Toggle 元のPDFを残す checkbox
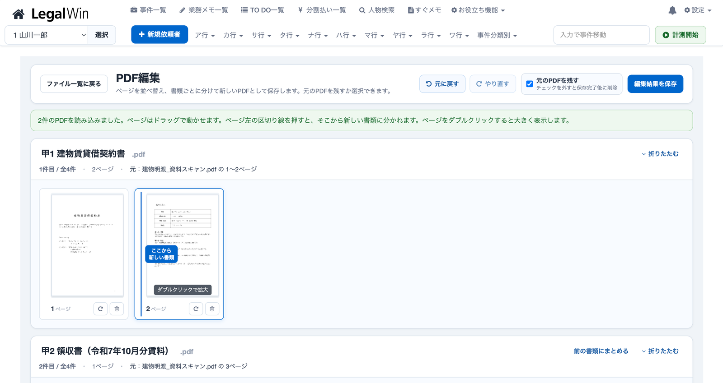Viewport: 723px width, 383px height. [530, 84]
